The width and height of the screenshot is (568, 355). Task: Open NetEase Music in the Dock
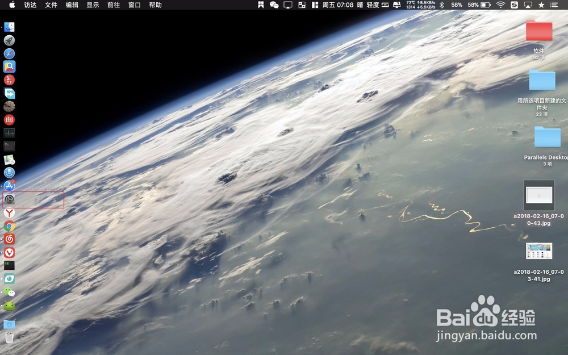point(9,239)
